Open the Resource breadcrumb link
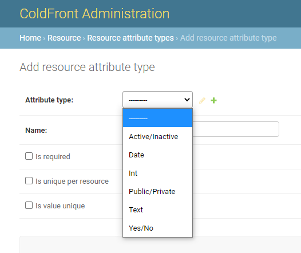The width and height of the screenshot is (301, 253). point(64,38)
